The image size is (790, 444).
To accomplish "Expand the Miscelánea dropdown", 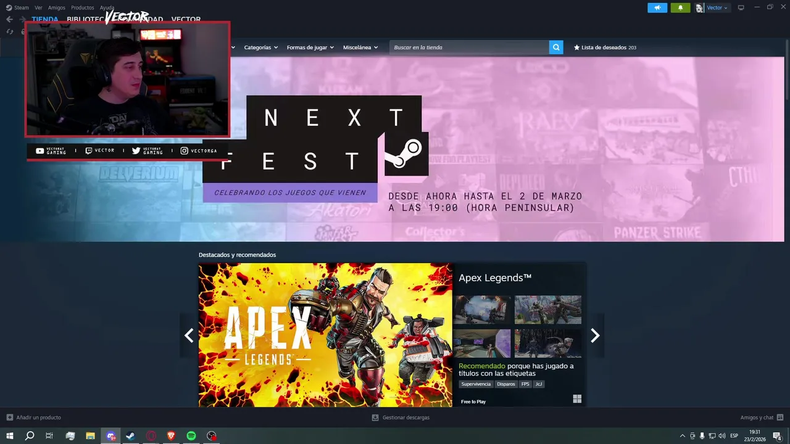I will (x=360, y=47).
